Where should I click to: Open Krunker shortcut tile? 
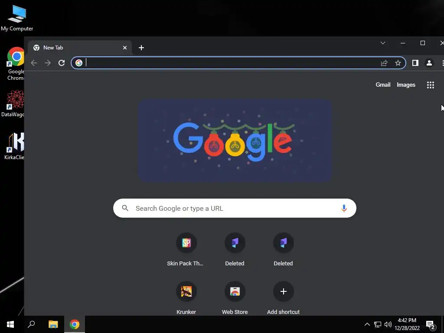tap(186, 298)
